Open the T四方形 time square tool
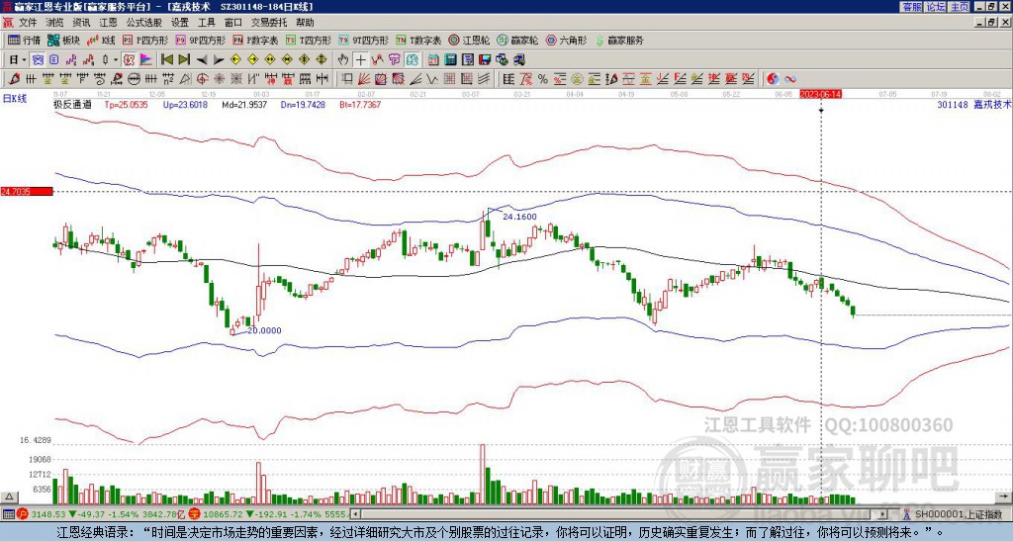Screen dimensions: 1013x542 [309, 40]
